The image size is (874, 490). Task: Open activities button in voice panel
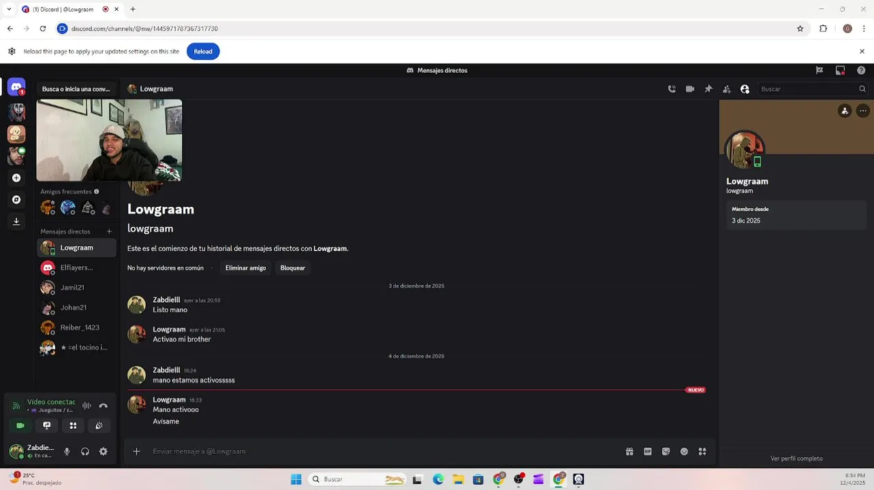point(73,425)
